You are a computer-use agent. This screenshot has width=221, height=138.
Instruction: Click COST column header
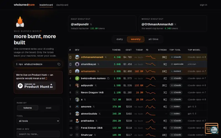(x=128, y=50)
